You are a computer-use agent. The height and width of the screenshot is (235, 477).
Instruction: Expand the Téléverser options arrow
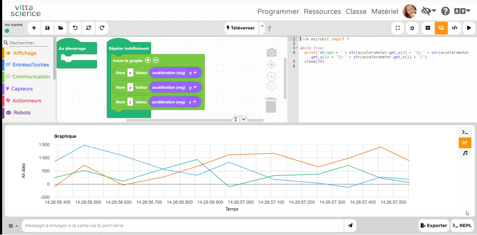coord(262,26)
